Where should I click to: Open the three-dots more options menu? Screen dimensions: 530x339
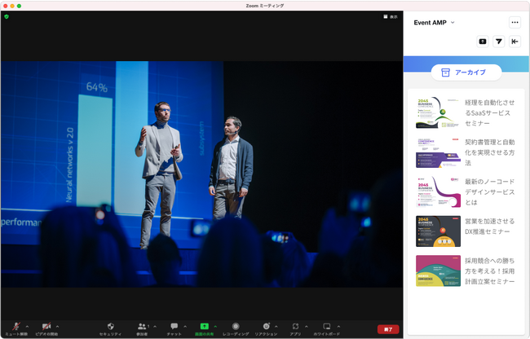click(x=515, y=23)
